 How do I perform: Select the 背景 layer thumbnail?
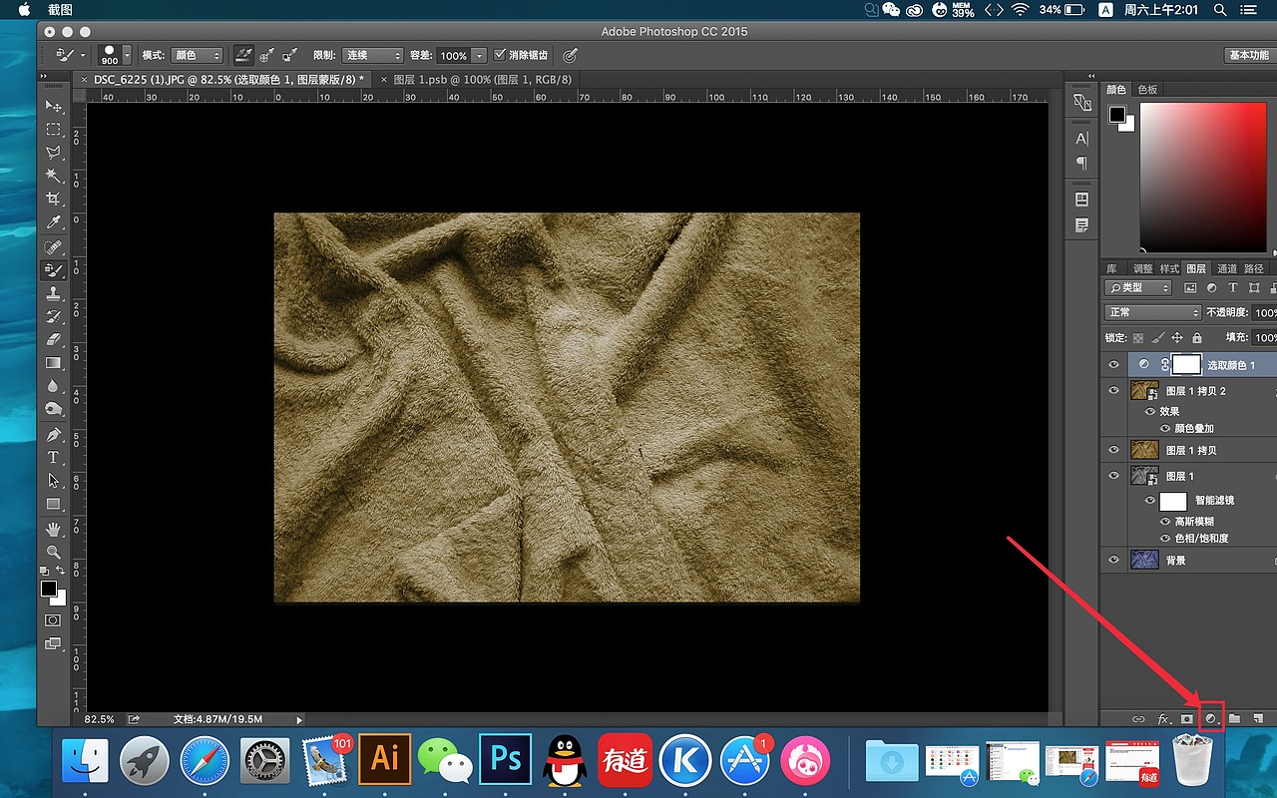(1143, 561)
